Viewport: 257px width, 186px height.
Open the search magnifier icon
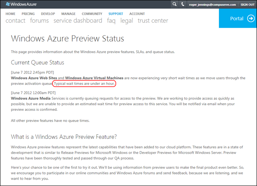174,4
